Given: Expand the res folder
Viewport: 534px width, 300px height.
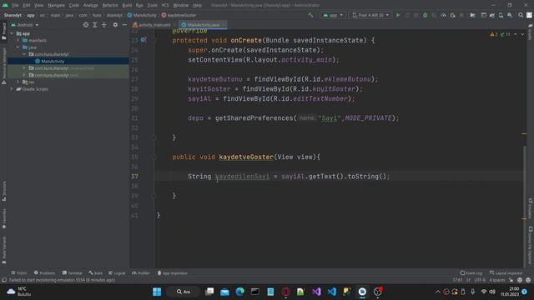Looking at the screenshot, I should [18, 82].
